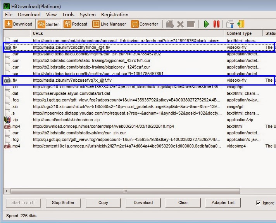Click the Stop Sniffer button
Viewport: 276px width, 223px height.
coord(63,202)
